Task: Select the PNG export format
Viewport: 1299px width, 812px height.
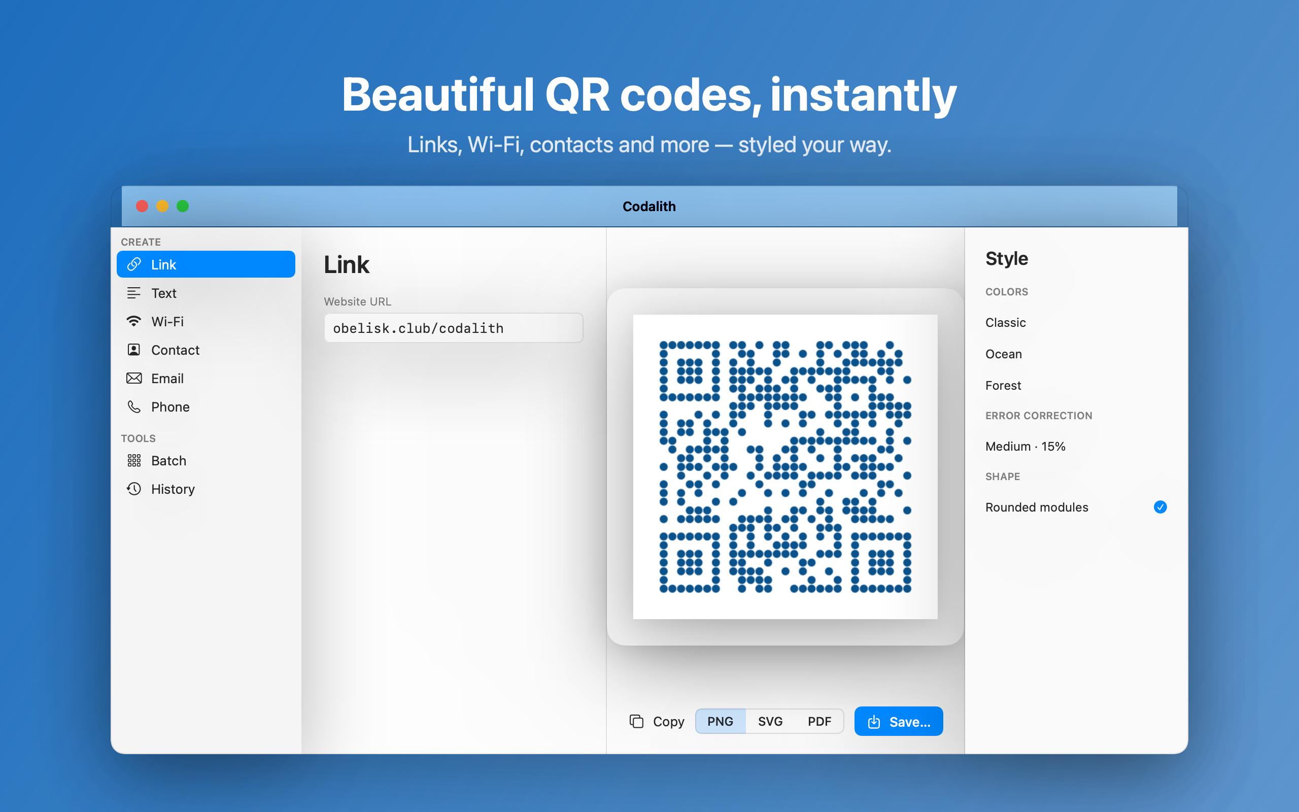Action: click(x=721, y=721)
